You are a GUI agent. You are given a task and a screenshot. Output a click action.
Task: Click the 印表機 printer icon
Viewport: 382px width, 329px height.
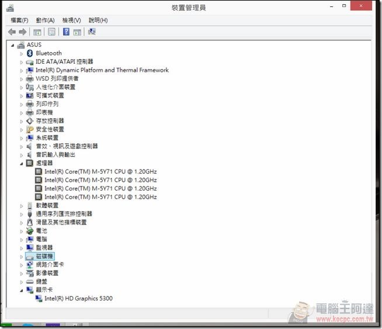(x=30, y=112)
